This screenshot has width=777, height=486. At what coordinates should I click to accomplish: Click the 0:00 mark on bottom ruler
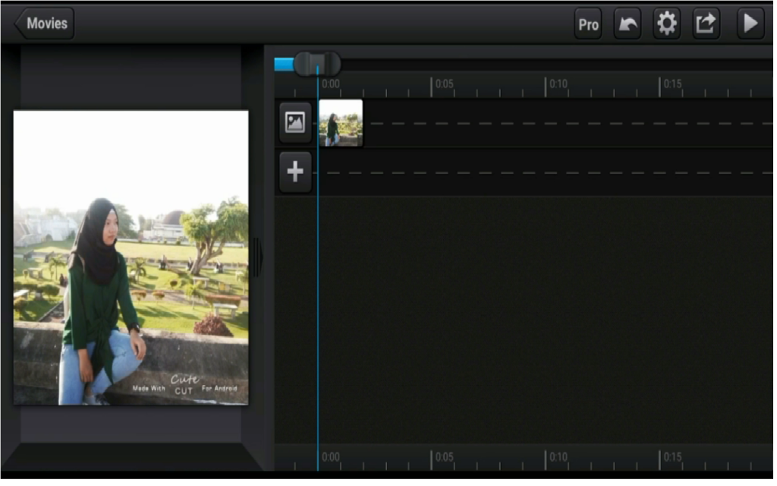[x=332, y=458]
